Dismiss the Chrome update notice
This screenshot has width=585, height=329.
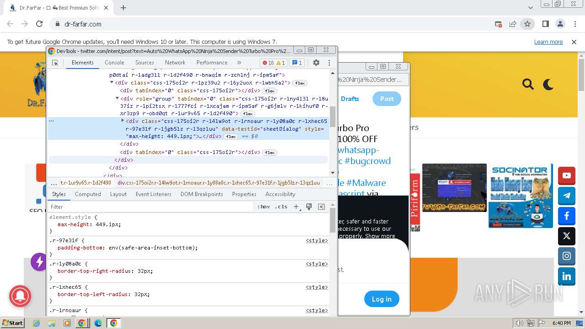pyautogui.click(x=574, y=42)
